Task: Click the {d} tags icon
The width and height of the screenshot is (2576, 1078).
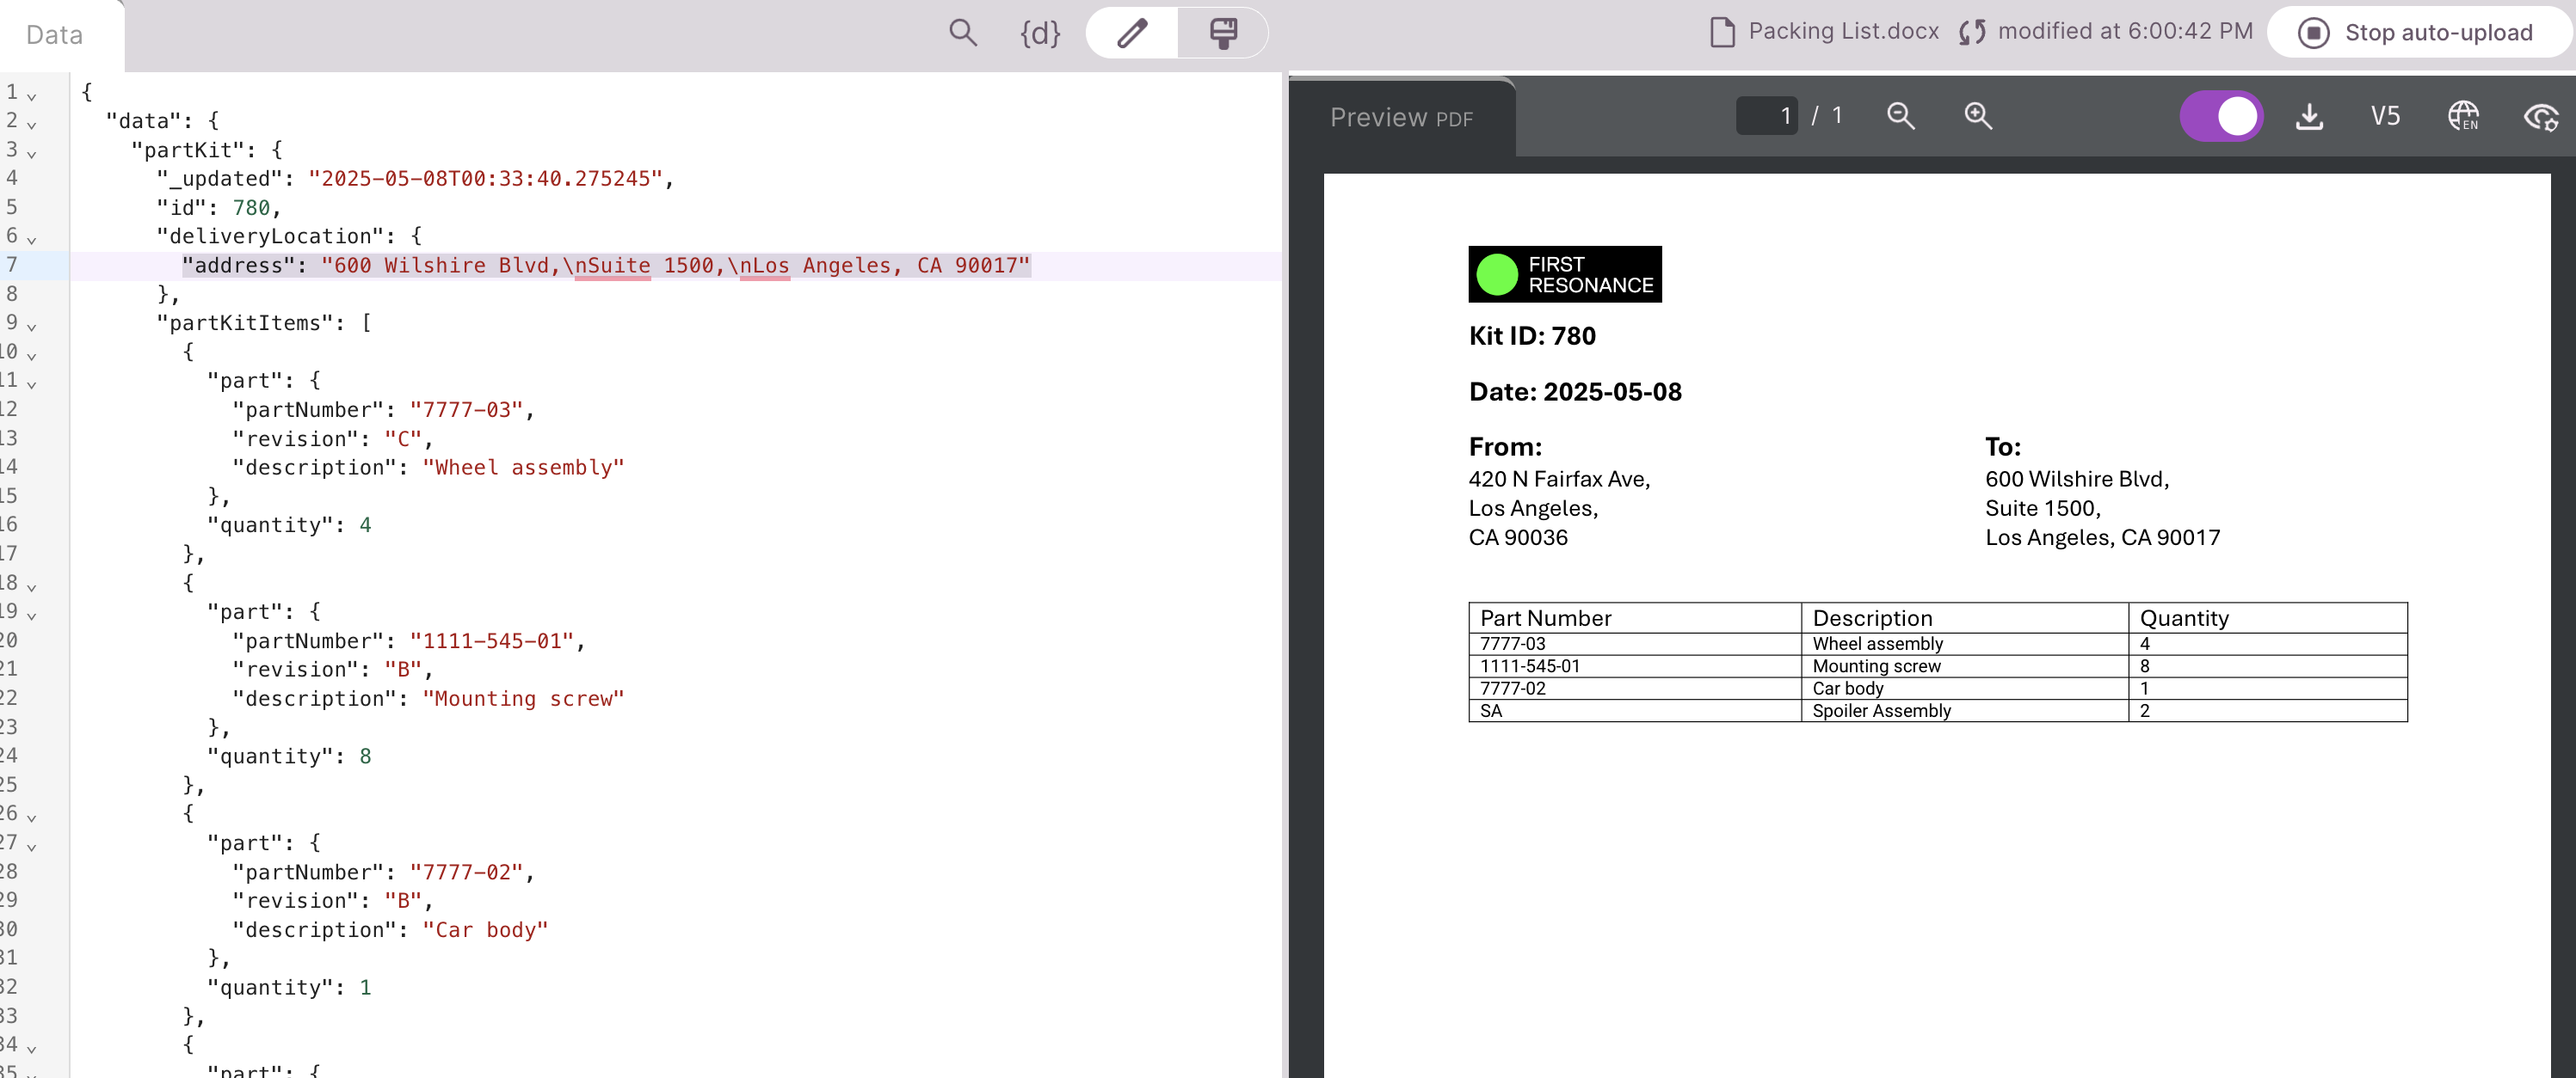Action: 1040,33
